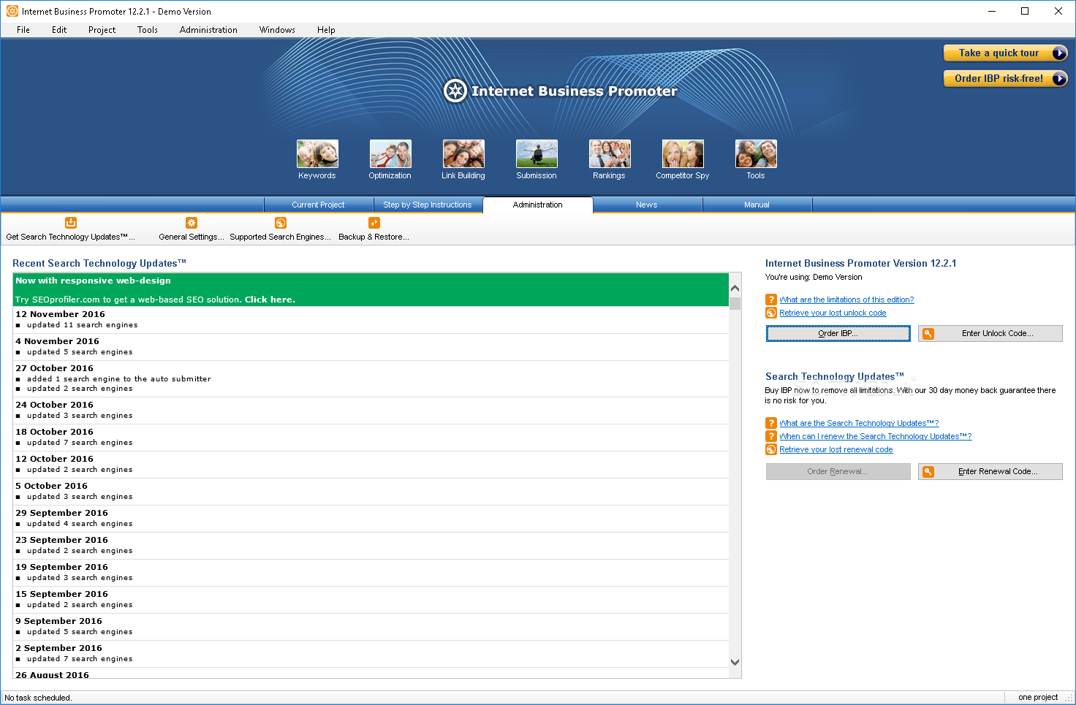Image resolution: width=1076 pixels, height=705 pixels.
Task: Open the Link Building tool icon
Action: point(463,154)
